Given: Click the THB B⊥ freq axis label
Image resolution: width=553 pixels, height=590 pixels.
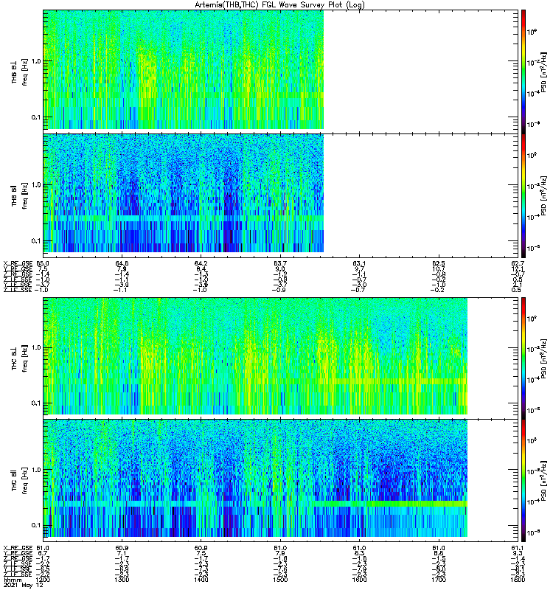Looking at the screenshot, I should click(x=25, y=72).
